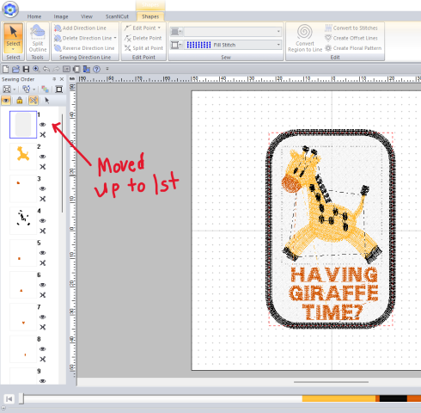Screen dimensions: 421x413
Task: Open the Image tab
Action: pos(61,16)
